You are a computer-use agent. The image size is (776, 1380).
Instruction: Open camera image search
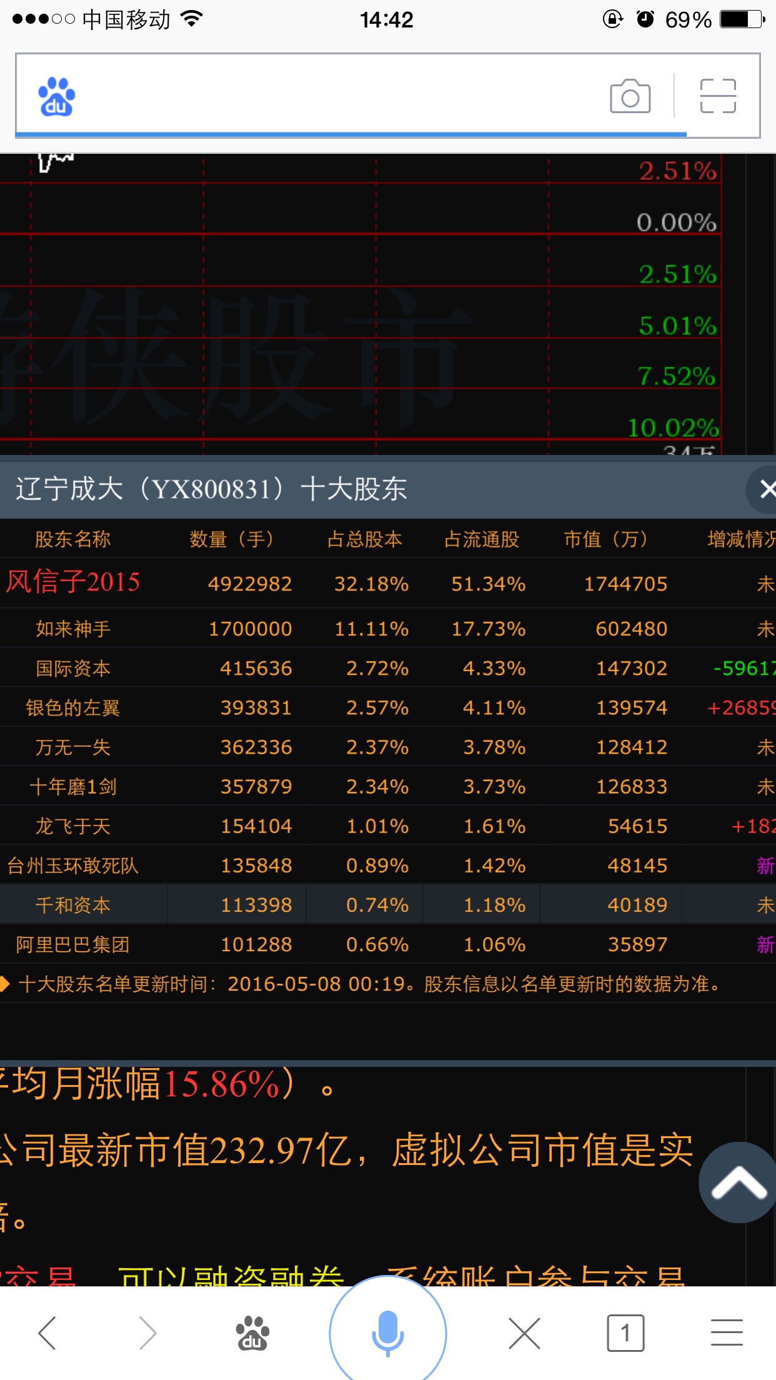pos(630,96)
